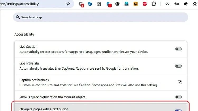Bookmark this page with the star icon
The height and width of the screenshot is (111, 198).
(68, 4)
